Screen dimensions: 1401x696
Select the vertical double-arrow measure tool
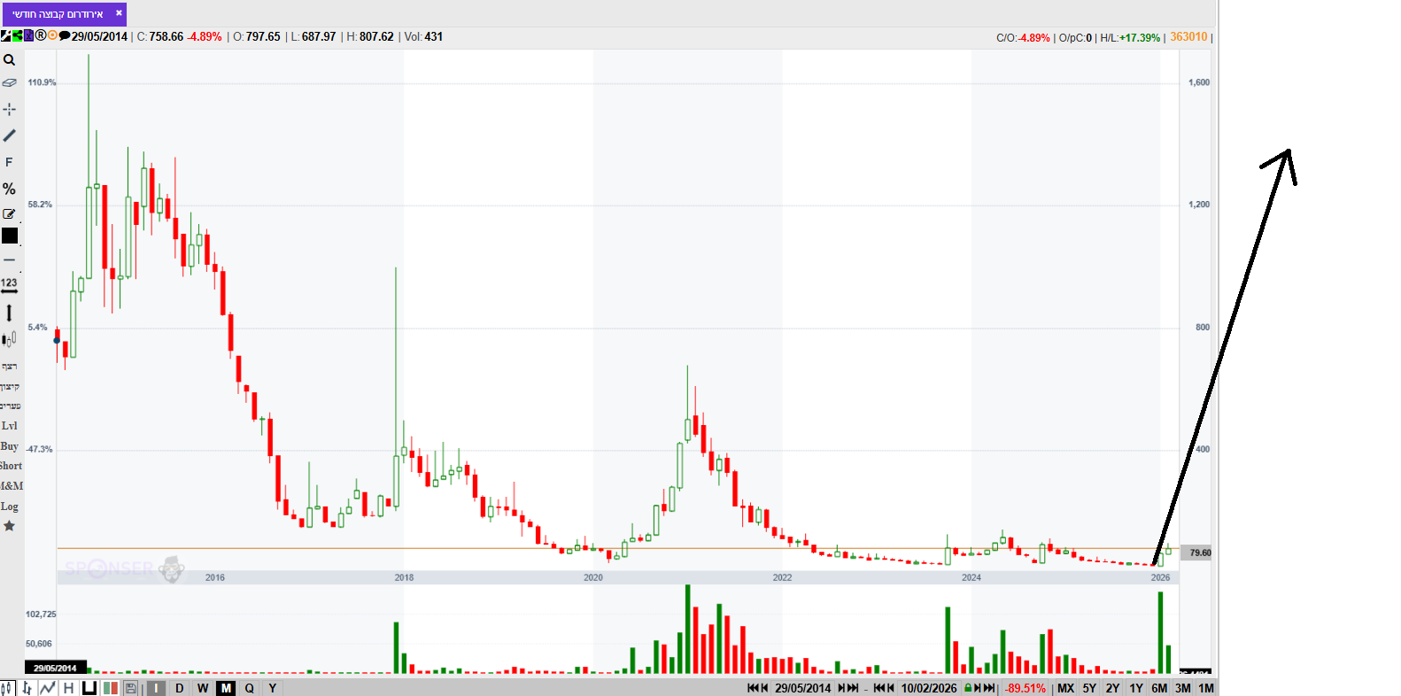[x=9, y=313]
